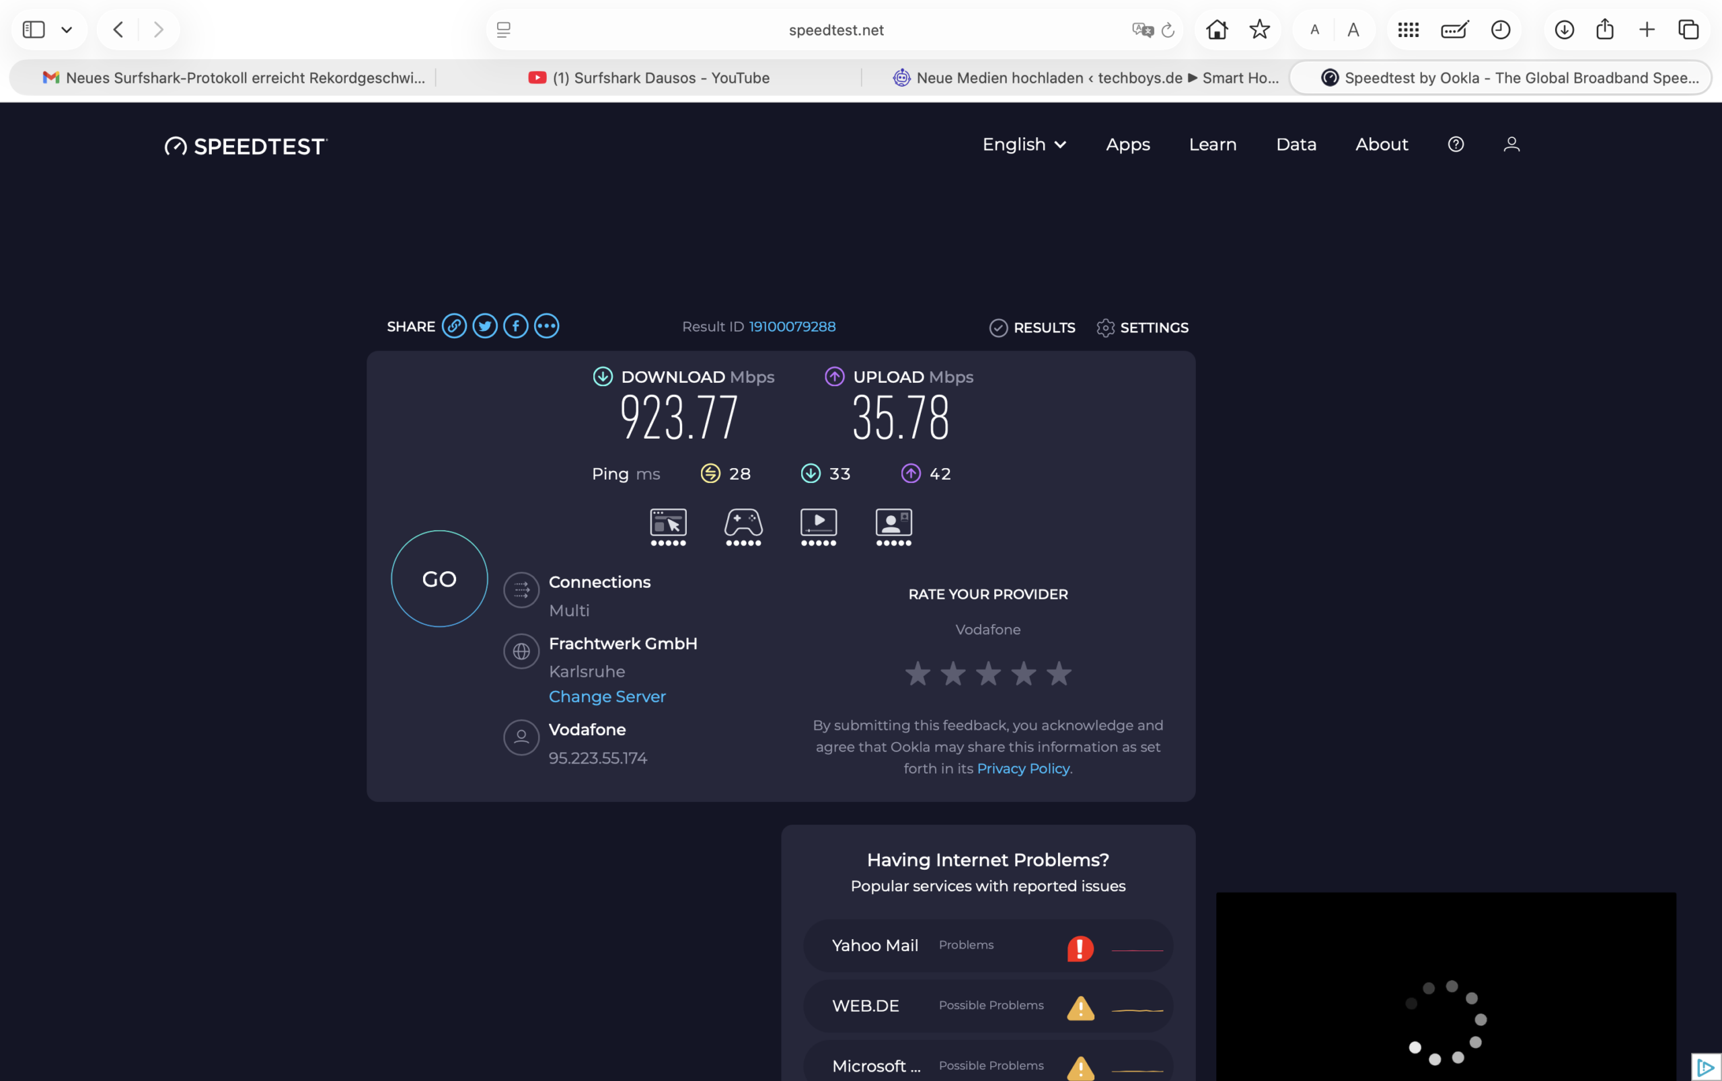Screen dimensions: 1722x1081
Task: Open the About menu
Action: pos(1382,145)
